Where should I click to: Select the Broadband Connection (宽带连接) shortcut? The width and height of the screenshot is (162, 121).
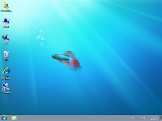[6, 87]
